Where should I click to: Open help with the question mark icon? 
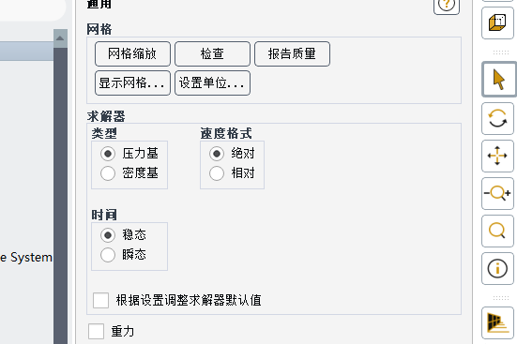click(447, 5)
